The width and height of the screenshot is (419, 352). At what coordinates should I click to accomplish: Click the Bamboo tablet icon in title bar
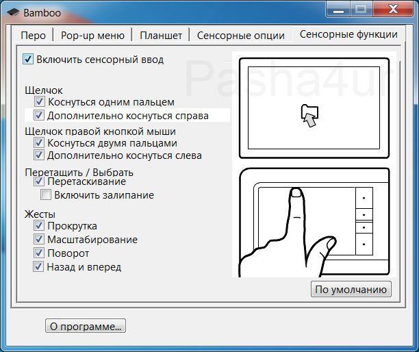tap(12, 12)
